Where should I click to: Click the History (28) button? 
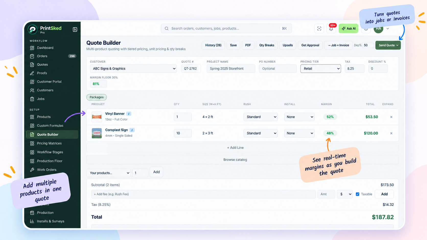[x=213, y=45]
